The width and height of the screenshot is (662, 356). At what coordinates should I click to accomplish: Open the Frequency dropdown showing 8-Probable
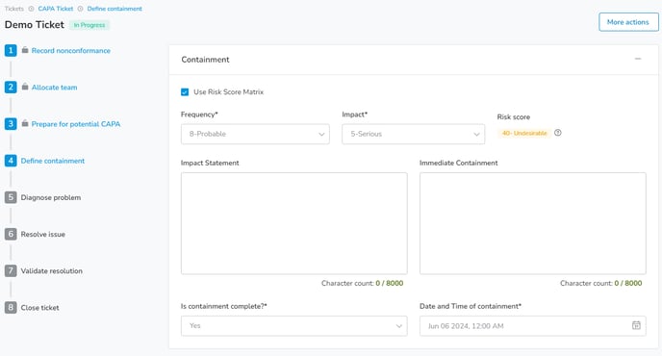pyautogui.click(x=255, y=134)
